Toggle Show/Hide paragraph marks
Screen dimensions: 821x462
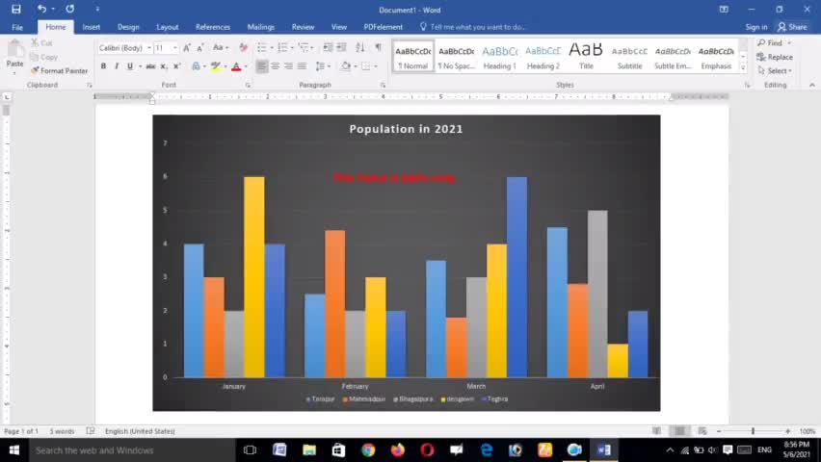(x=378, y=48)
